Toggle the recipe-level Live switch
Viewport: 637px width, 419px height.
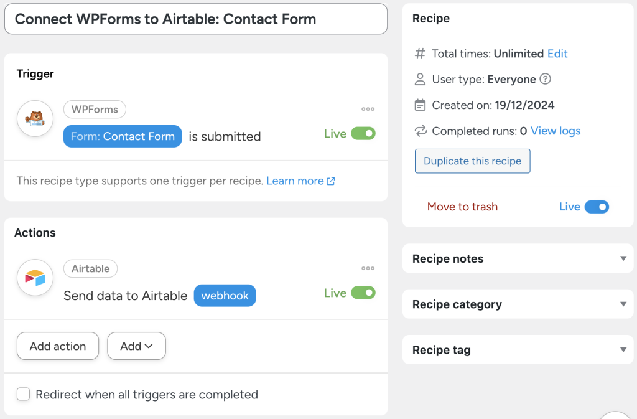(595, 207)
